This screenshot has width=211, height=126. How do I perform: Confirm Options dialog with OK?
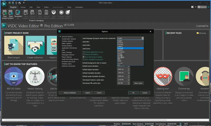[x=133, y=93]
